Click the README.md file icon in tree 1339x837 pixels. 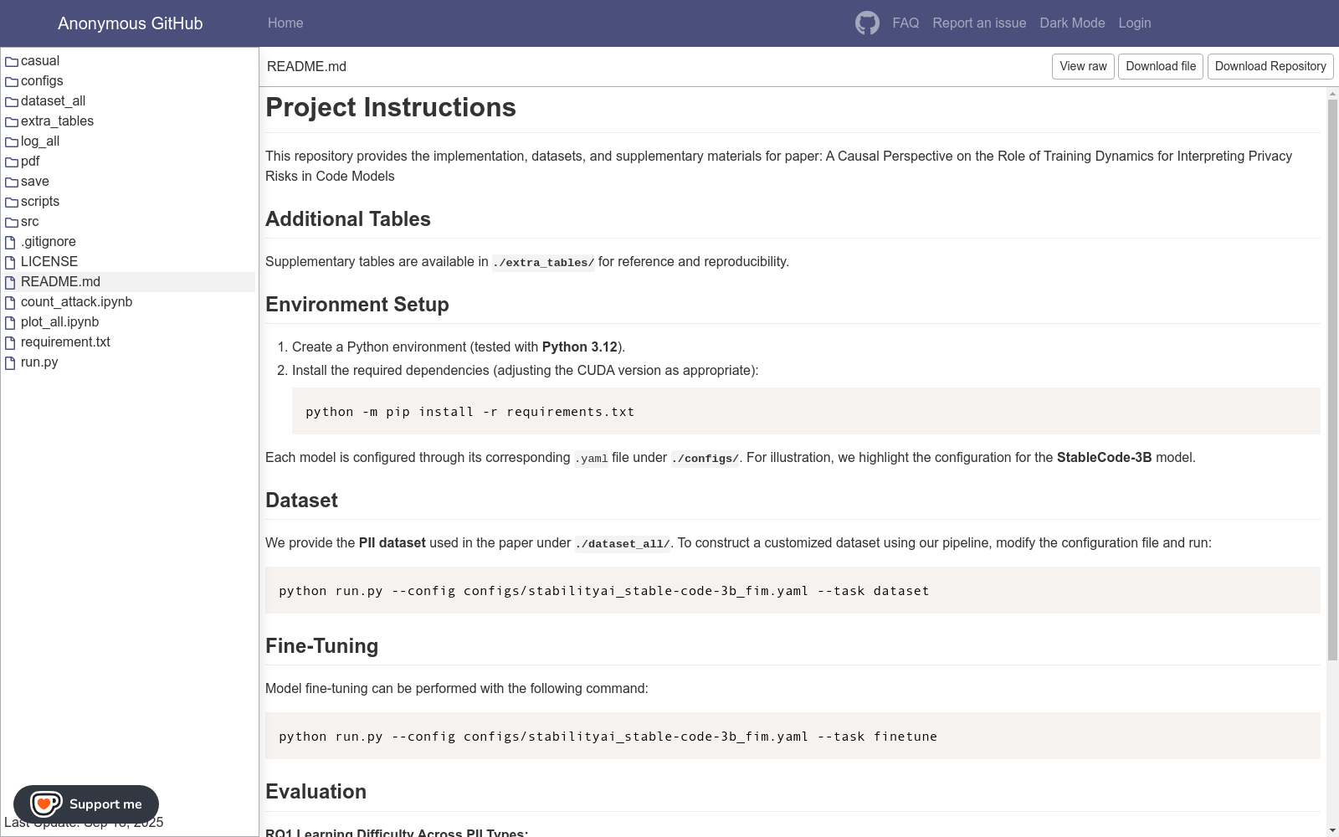pos(11,282)
